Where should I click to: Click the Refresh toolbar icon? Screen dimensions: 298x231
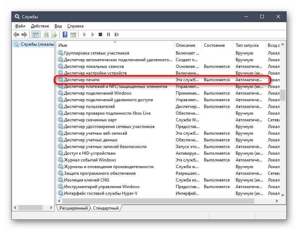click(x=46, y=34)
